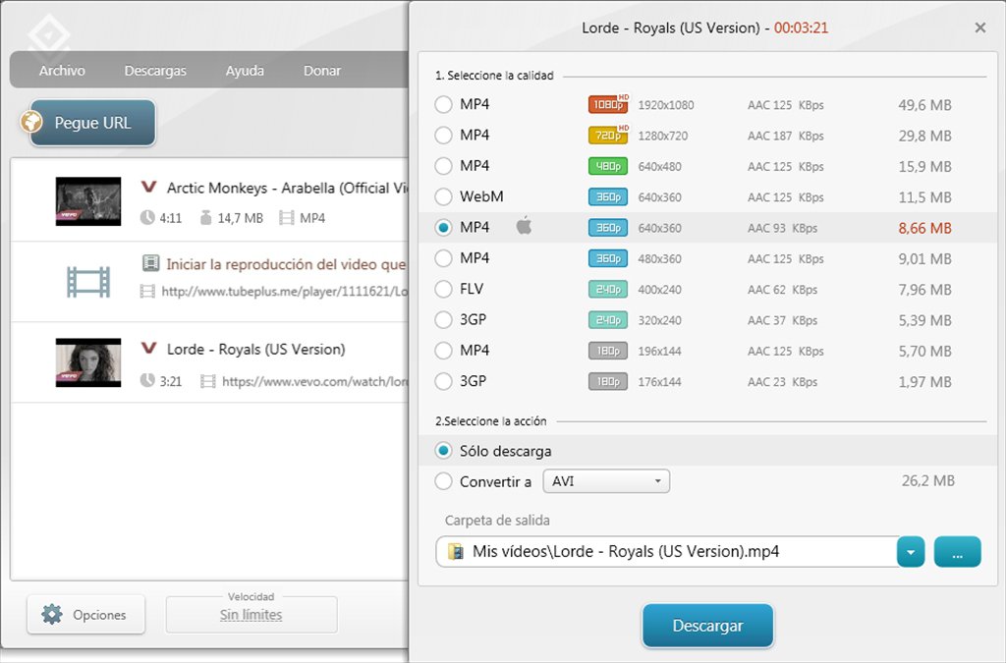Image resolution: width=1006 pixels, height=663 pixels.
Task: Click the clock icon beside 3:21
Action: [x=147, y=381]
